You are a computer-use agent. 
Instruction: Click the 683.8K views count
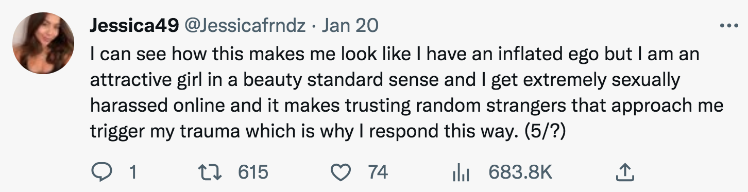(x=520, y=172)
